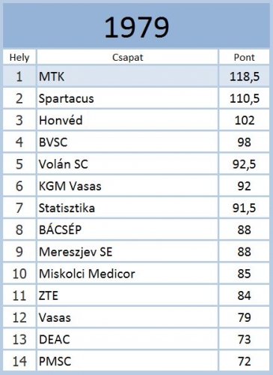Select the Hely column header
This screenshot has width=273, height=375.
tap(19, 57)
